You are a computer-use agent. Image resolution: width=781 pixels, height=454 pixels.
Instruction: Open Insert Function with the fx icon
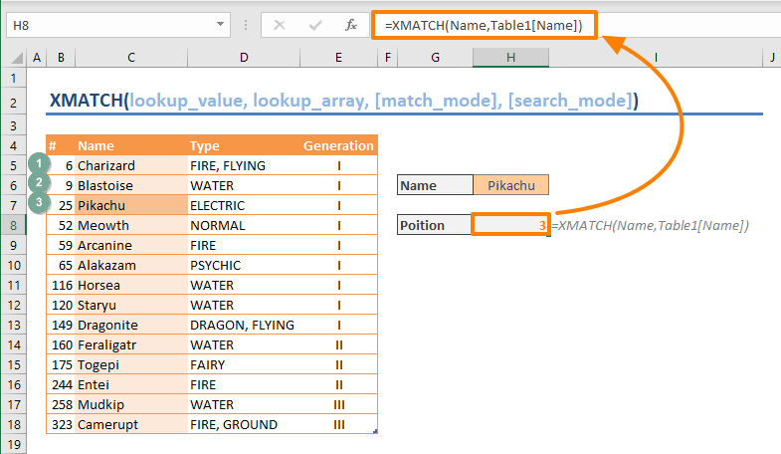pos(350,24)
